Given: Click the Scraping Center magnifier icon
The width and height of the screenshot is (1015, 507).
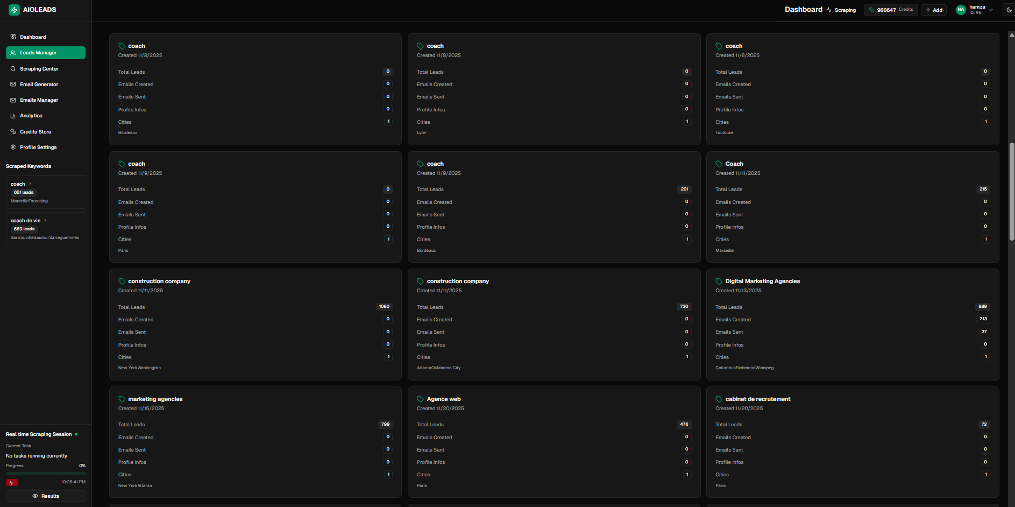Looking at the screenshot, I should [13, 69].
